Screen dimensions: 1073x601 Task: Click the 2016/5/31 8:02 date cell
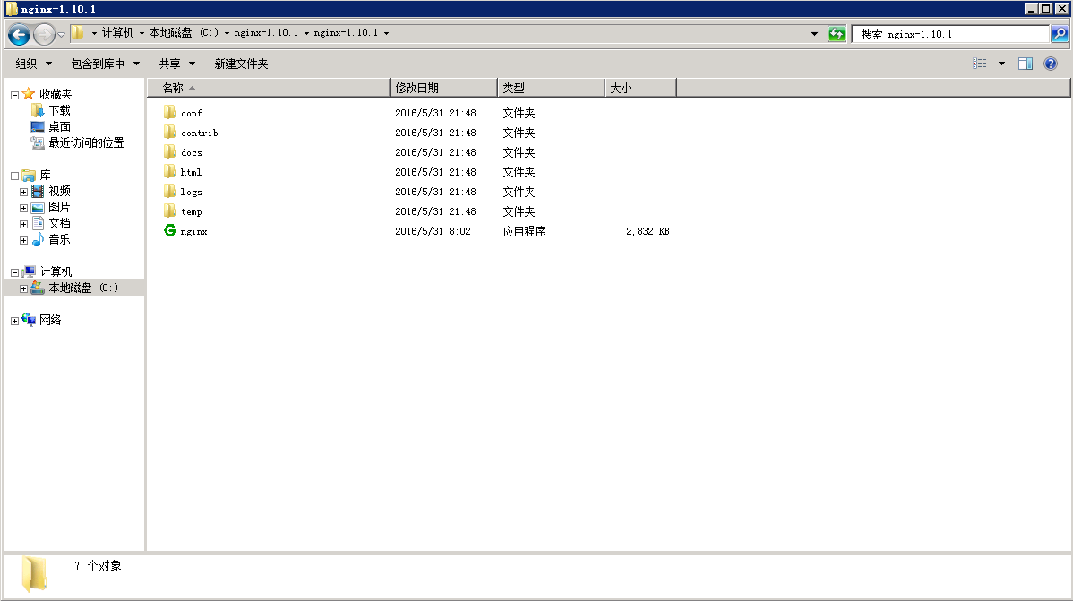click(x=433, y=231)
